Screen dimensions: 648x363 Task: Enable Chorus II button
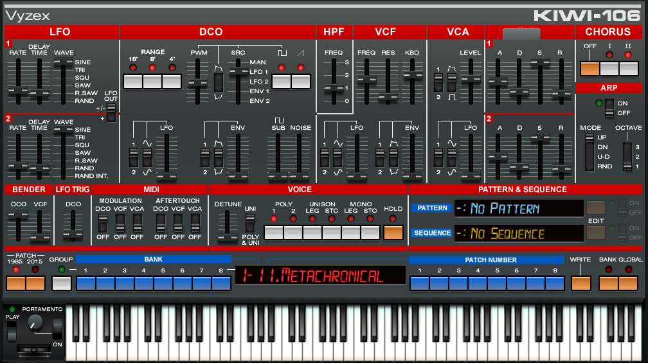[629, 69]
